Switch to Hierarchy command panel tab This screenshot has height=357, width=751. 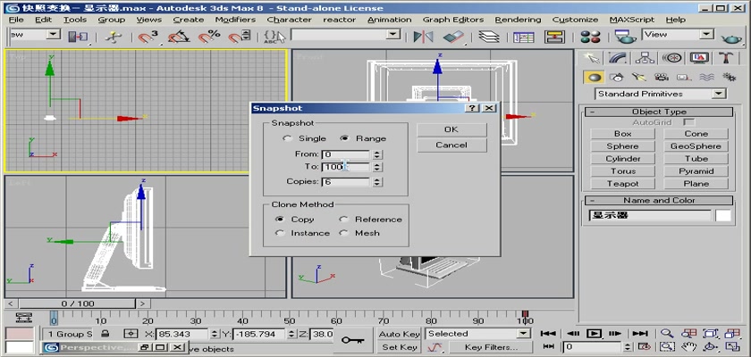coord(646,58)
